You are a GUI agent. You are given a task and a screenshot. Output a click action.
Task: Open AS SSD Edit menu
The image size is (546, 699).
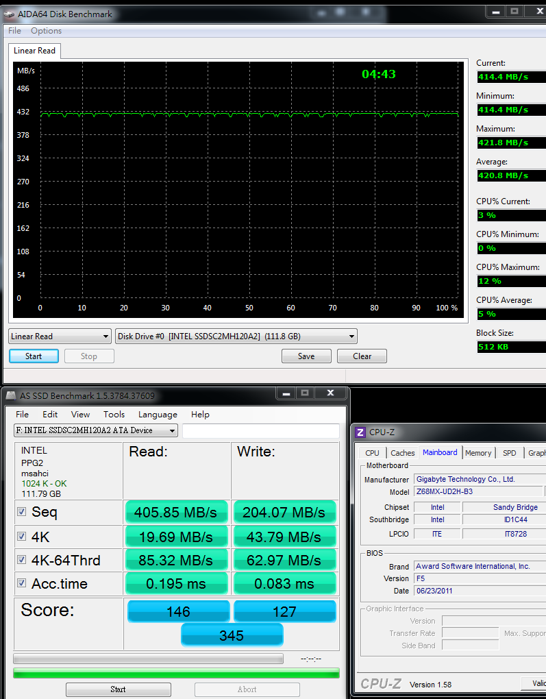[x=50, y=415]
